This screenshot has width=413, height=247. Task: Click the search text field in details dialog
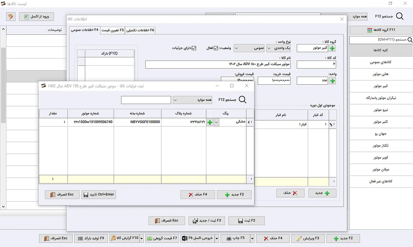pos(146,100)
